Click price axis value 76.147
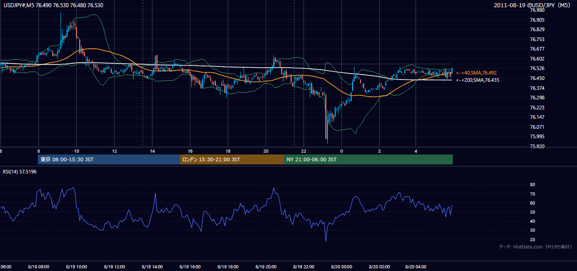This screenshot has width=577, height=271. pyautogui.click(x=537, y=117)
